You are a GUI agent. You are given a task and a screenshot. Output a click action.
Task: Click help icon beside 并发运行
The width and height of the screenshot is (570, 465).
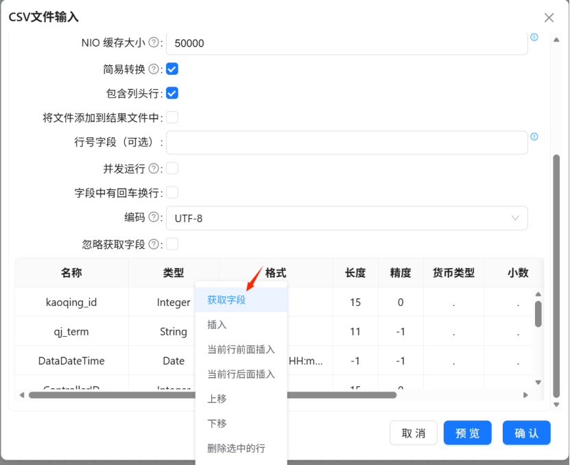tap(154, 168)
